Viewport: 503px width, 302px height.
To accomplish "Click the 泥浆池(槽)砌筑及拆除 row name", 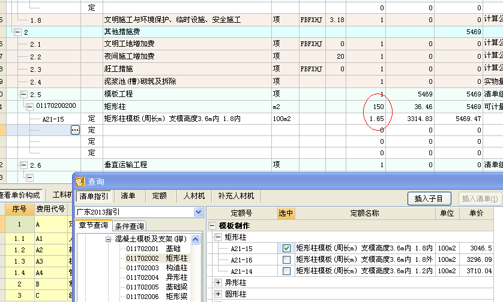I will 187,81.
